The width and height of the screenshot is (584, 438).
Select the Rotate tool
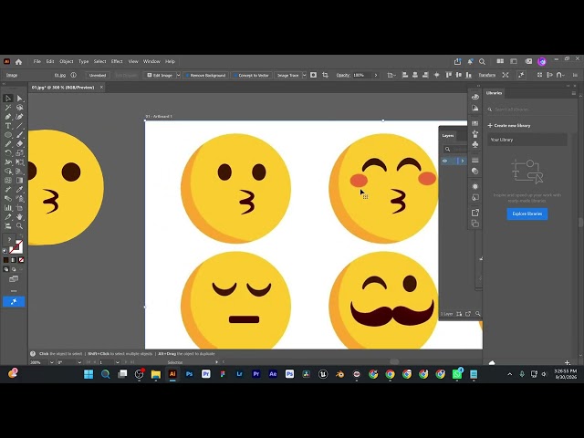pos(8,153)
